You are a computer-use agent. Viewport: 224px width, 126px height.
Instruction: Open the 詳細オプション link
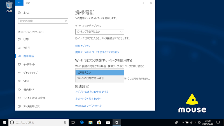click(x=83, y=46)
